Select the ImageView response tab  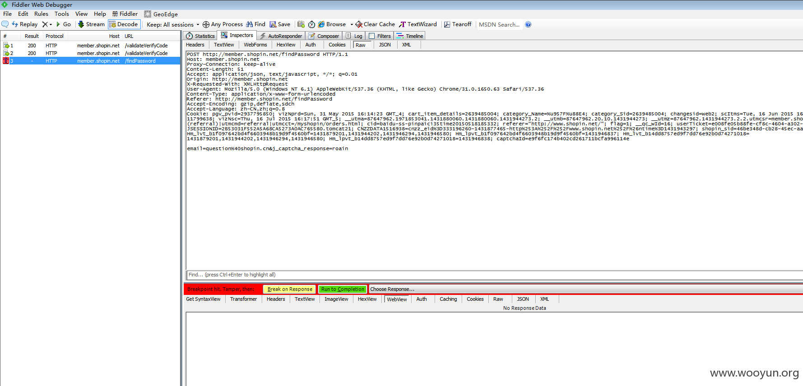pyautogui.click(x=336, y=299)
